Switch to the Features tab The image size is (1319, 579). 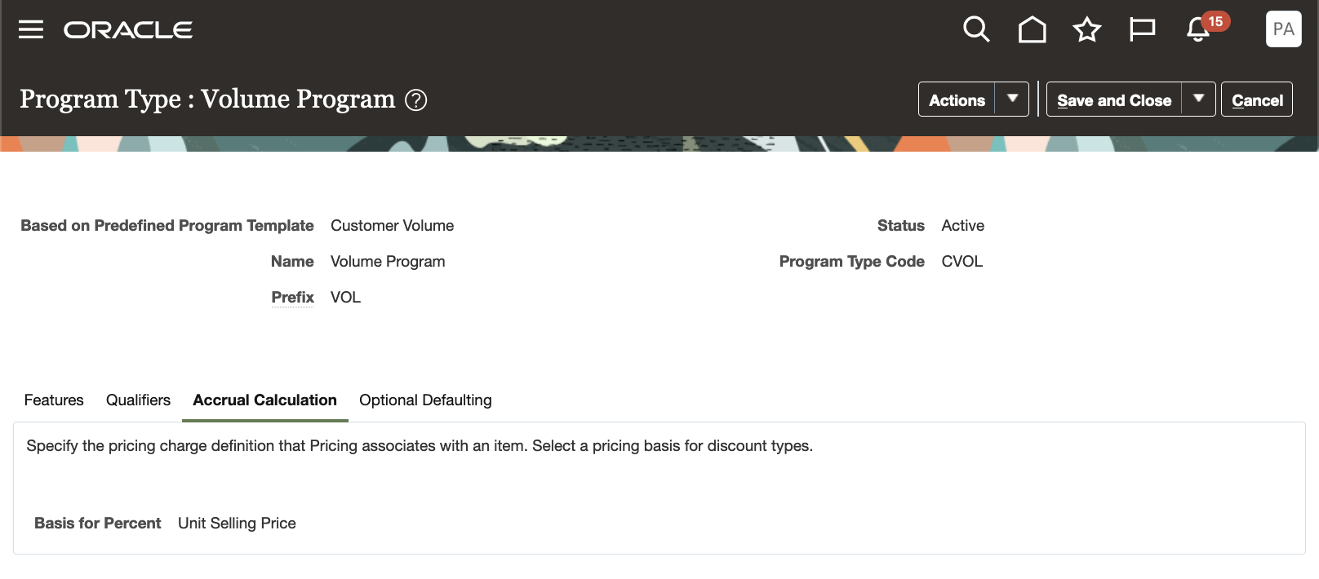(x=54, y=400)
